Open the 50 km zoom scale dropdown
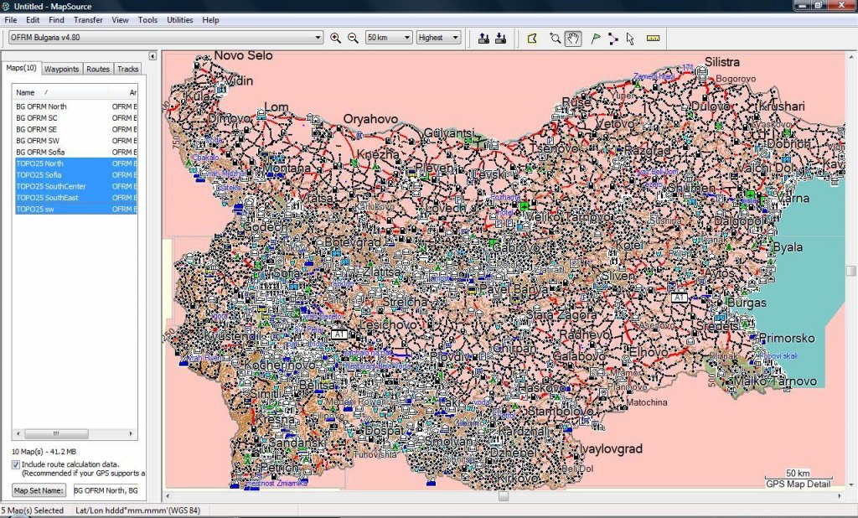The width and height of the screenshot is (858, 518). [407, 38]
